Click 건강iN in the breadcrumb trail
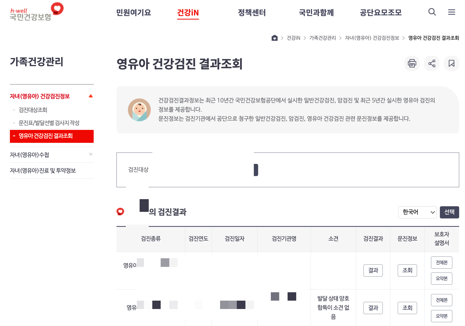Image resolution: width=465 pixels, height=326 pixels. 294,38
